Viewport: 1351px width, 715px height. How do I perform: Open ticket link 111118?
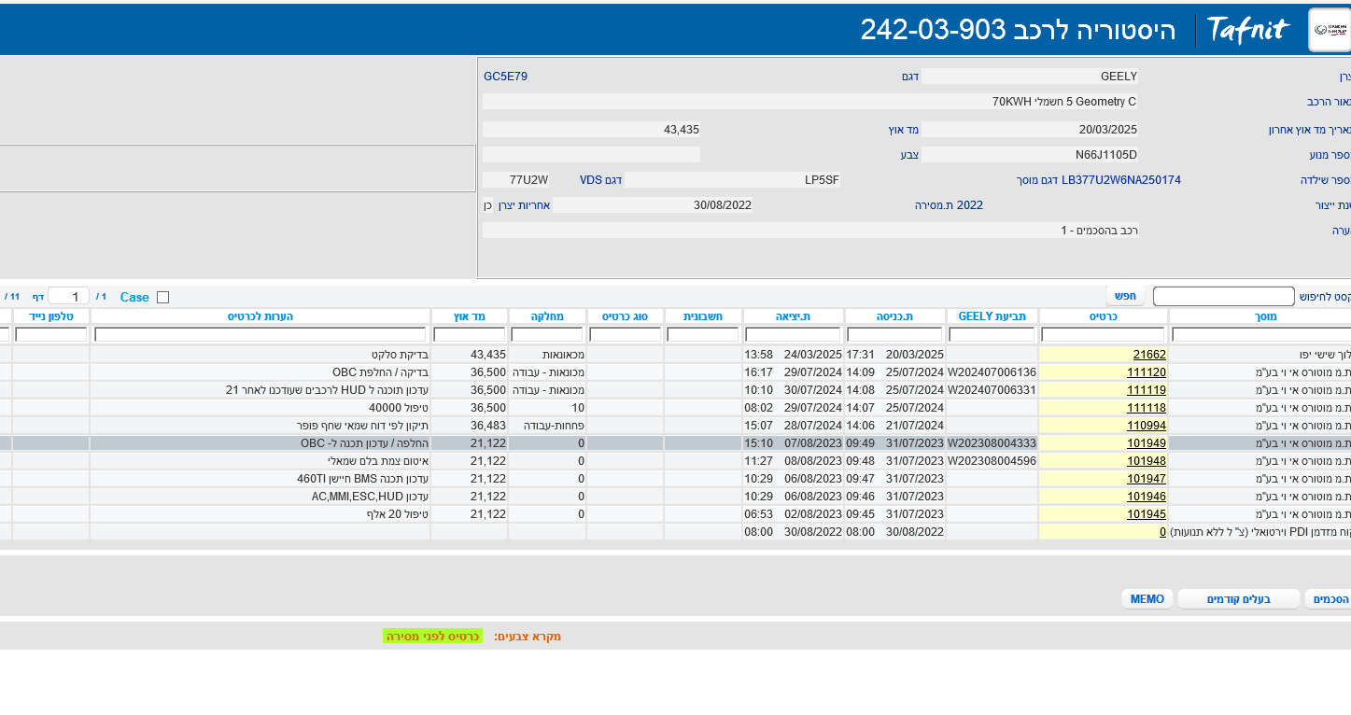click(x=1146, y=408)
